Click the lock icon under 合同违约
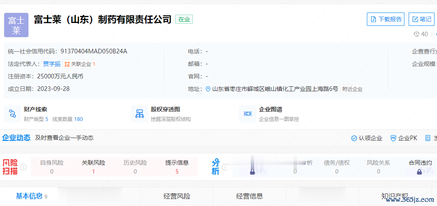 [x=419, y=172]
